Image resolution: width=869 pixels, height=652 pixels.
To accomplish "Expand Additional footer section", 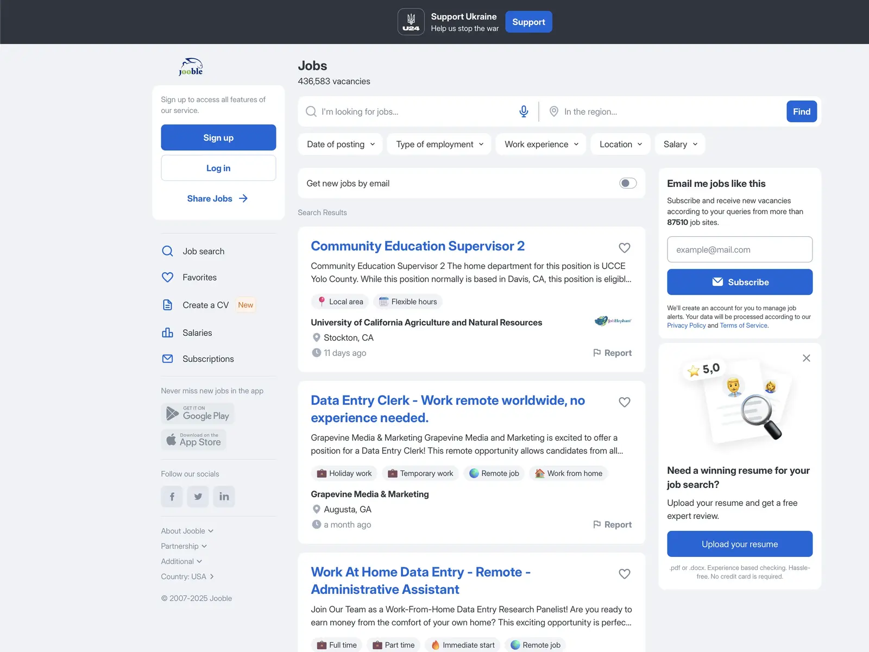I will click(181, 561).
